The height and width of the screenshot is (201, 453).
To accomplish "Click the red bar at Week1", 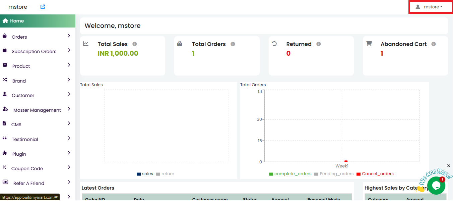I will coord(346,161).
